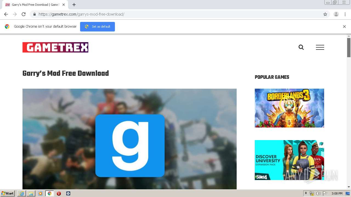The height and width of the screenshot is (197, 351).
Task: Click the vertical scrollbar thumb
Action: coord(349,48)
